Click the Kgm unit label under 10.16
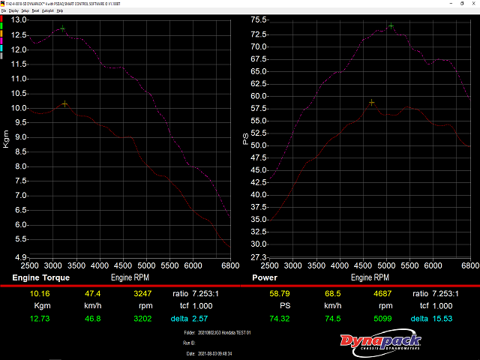The height and width of the screenshot is (360, 480). coord(42,306)
